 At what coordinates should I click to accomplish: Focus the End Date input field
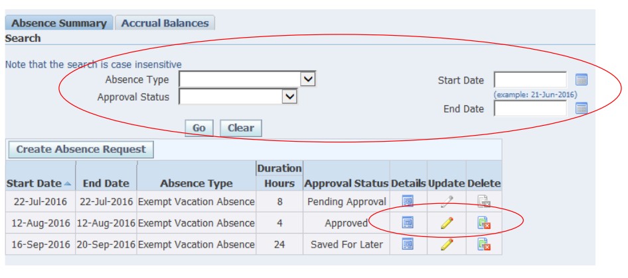pos(530,109)
